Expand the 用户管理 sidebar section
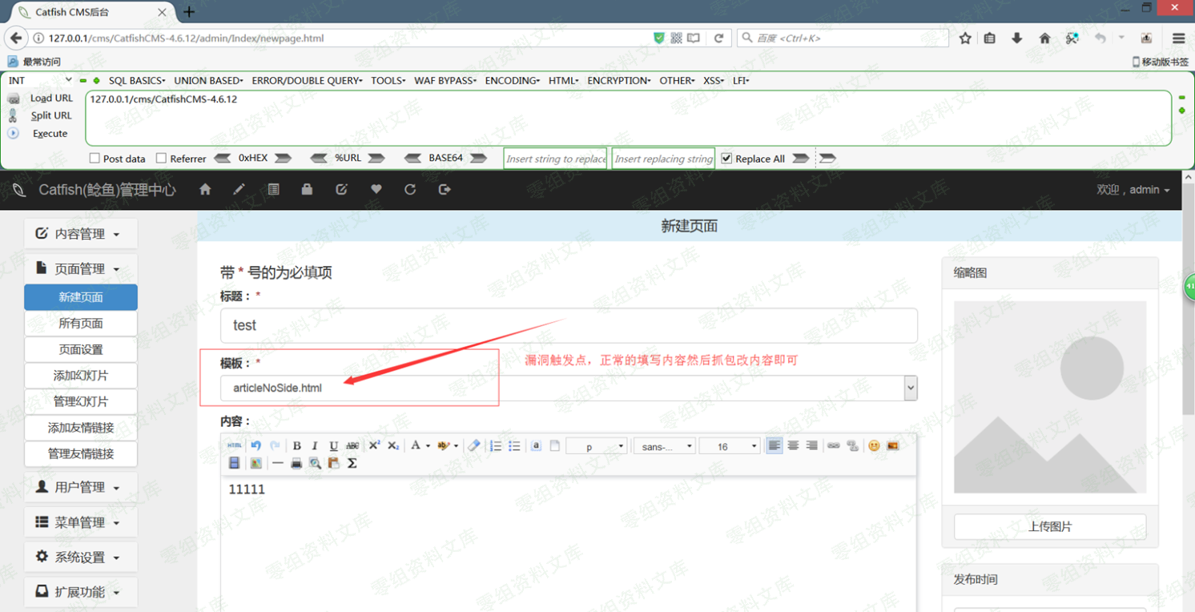Screen dimensions: 1195x612 80,487
